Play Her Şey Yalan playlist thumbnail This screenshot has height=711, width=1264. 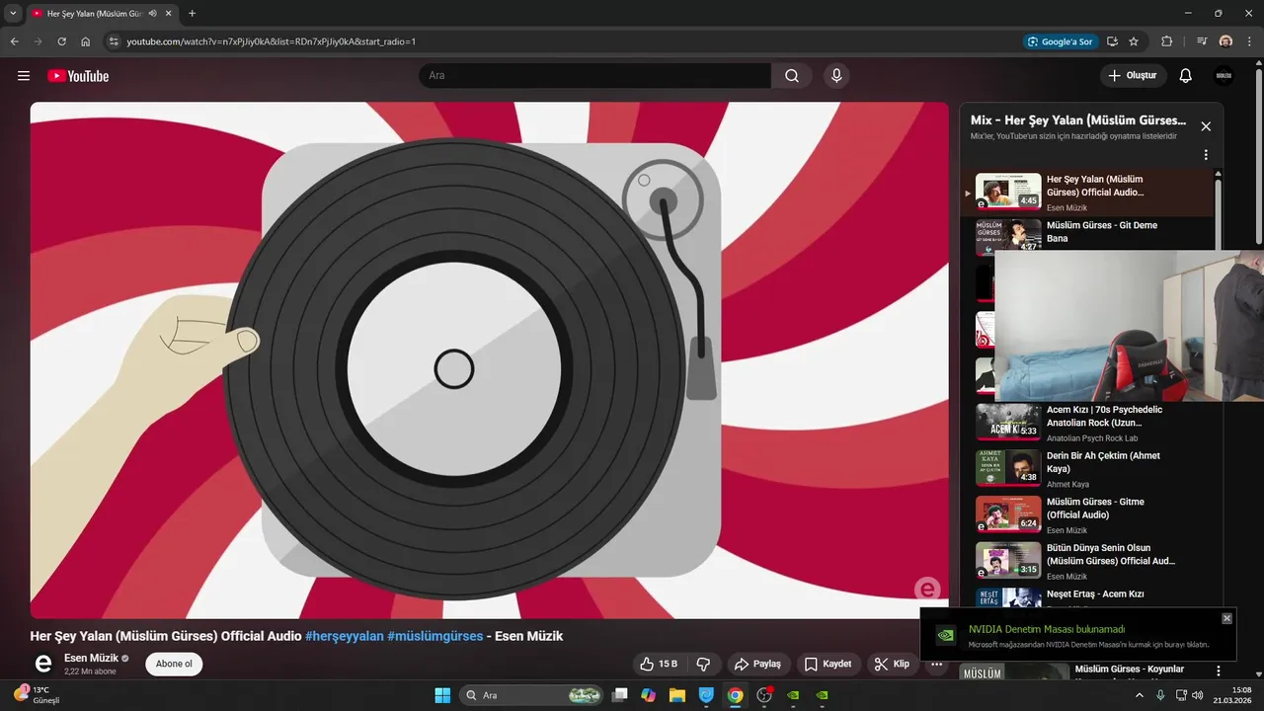pyautogui.click(x=1008, y=192)
